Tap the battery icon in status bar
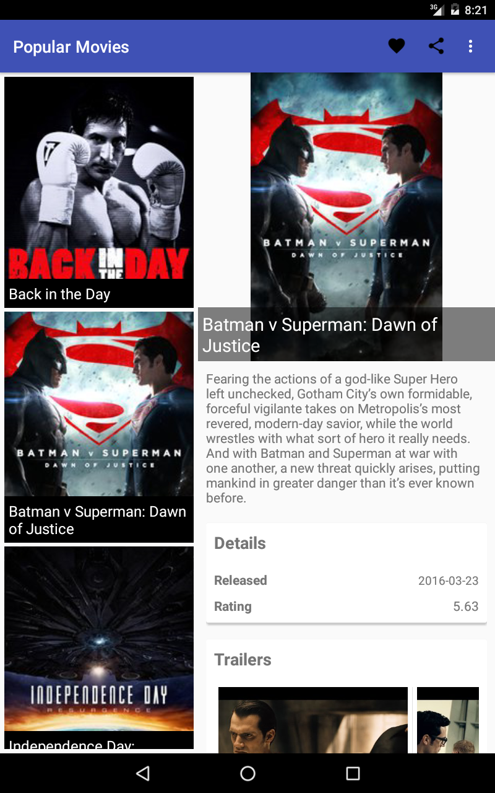This screenshot has height=793, width=495. tap(455, 10)
